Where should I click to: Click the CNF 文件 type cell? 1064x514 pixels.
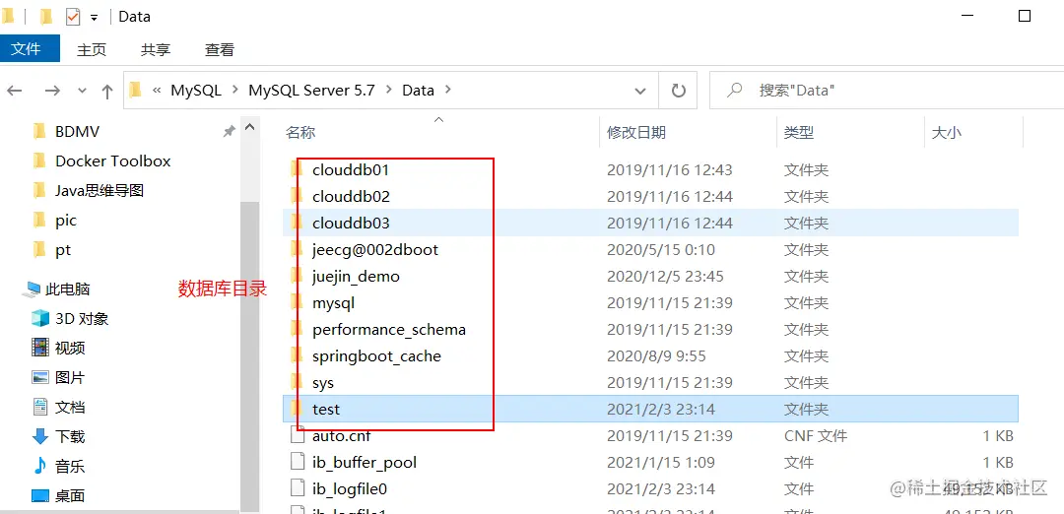click(816, 436)
